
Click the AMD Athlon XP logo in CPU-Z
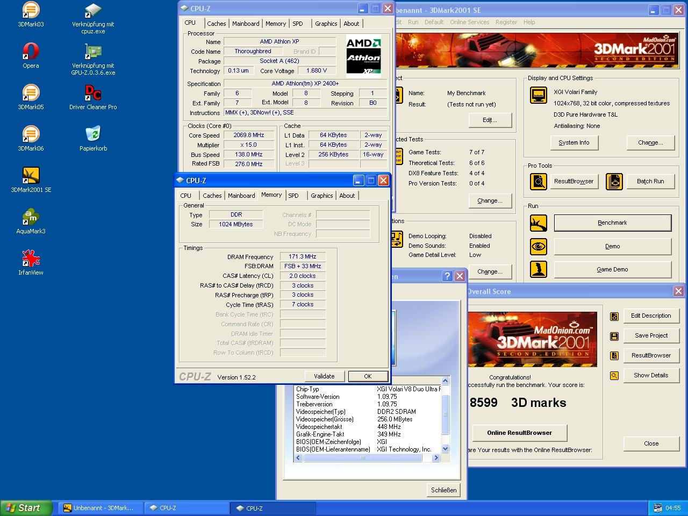click(363, 56)
